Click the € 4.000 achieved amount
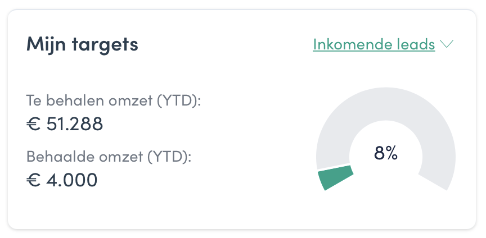This screenshot has height=238, width=486. tap(62, 180)
